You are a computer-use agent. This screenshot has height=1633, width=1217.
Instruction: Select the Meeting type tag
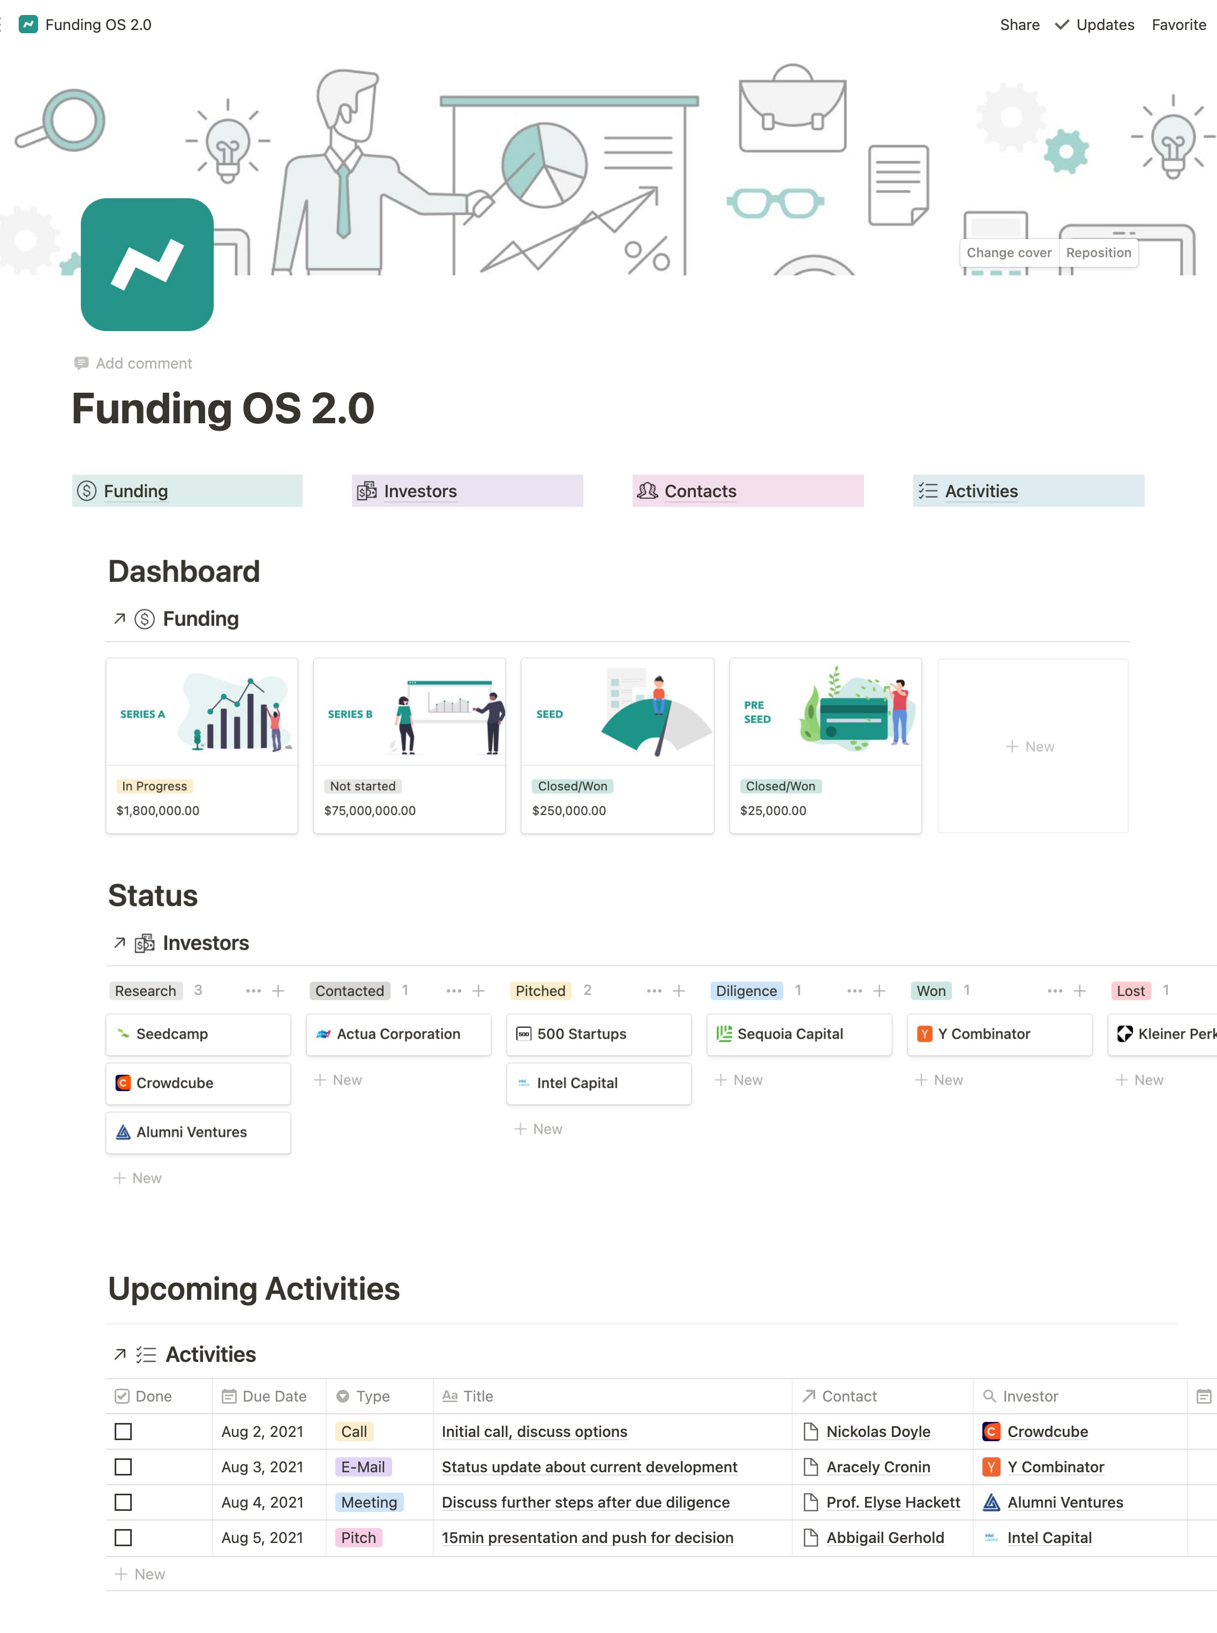point(369,1502)
